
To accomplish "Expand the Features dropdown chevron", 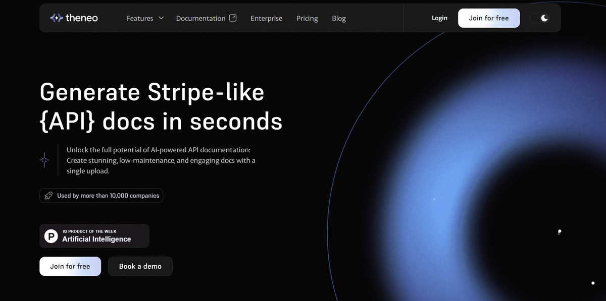I will point(161,18).
